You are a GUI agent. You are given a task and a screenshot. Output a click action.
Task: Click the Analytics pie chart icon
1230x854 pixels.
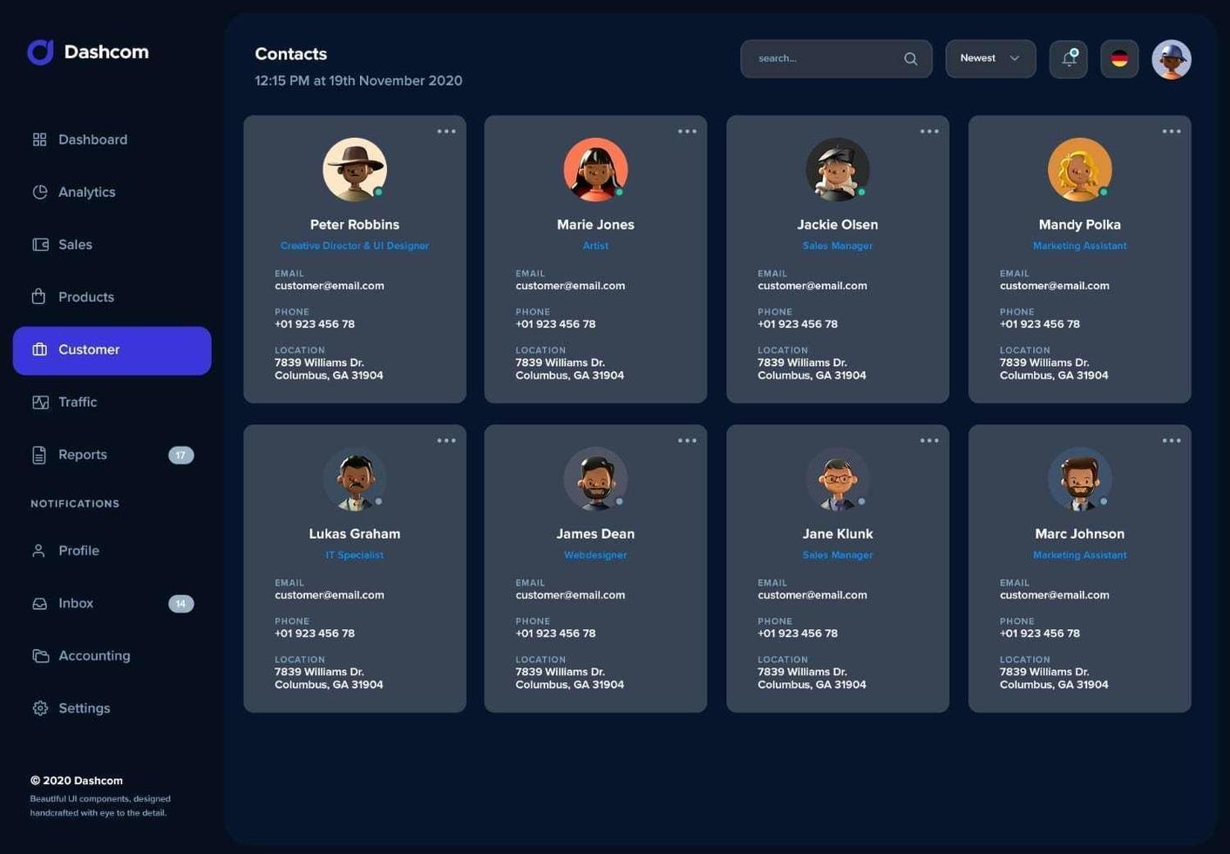(39, 192)
